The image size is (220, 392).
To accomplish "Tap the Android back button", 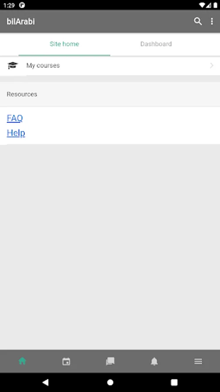I will 45,382.
